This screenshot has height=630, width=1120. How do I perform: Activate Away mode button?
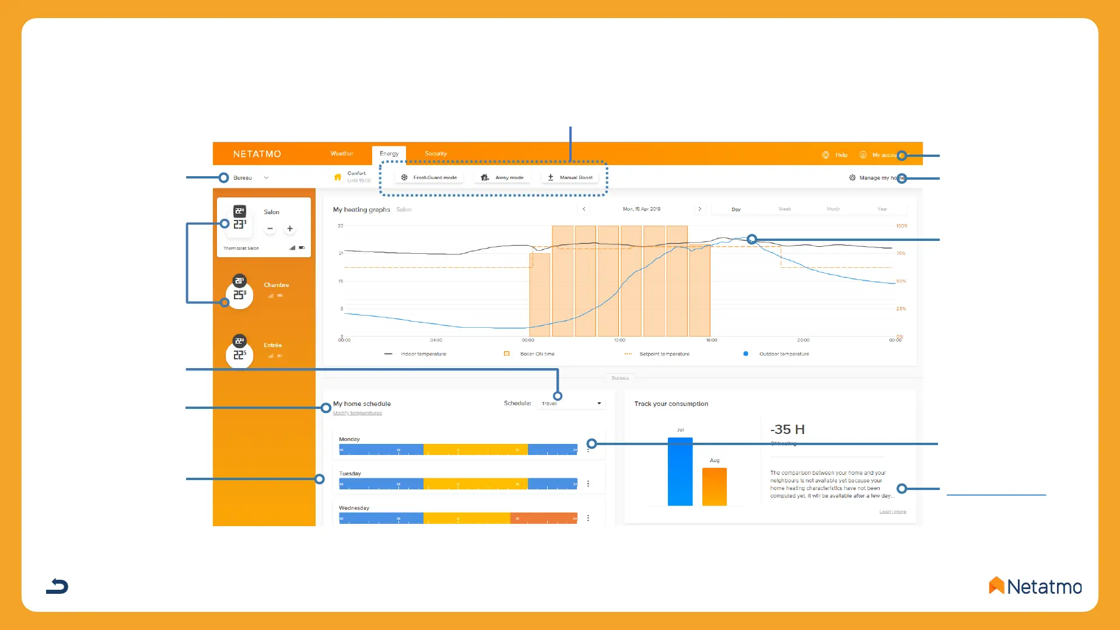tap(502, 177)
